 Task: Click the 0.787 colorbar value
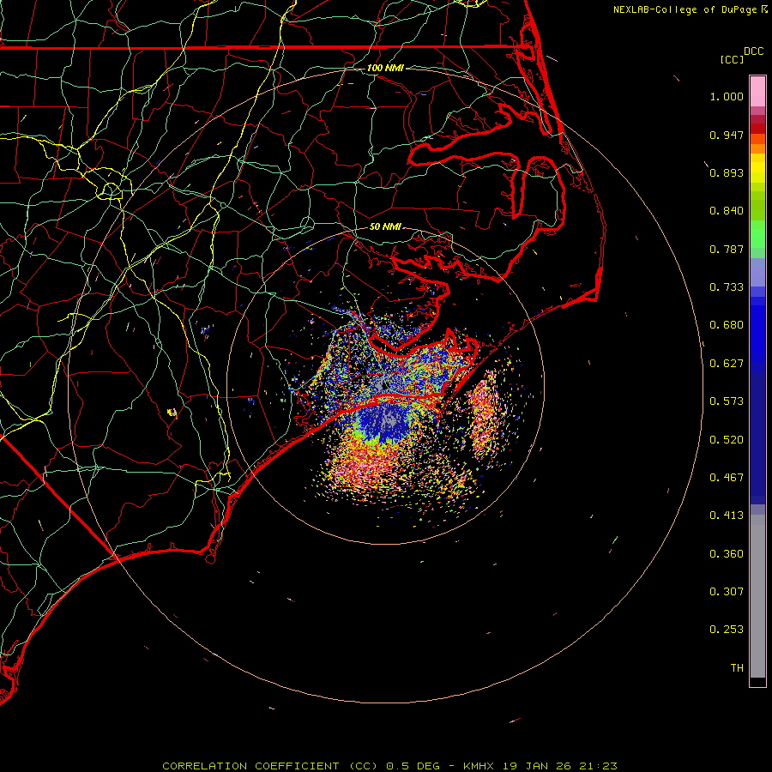click(727, 249)
